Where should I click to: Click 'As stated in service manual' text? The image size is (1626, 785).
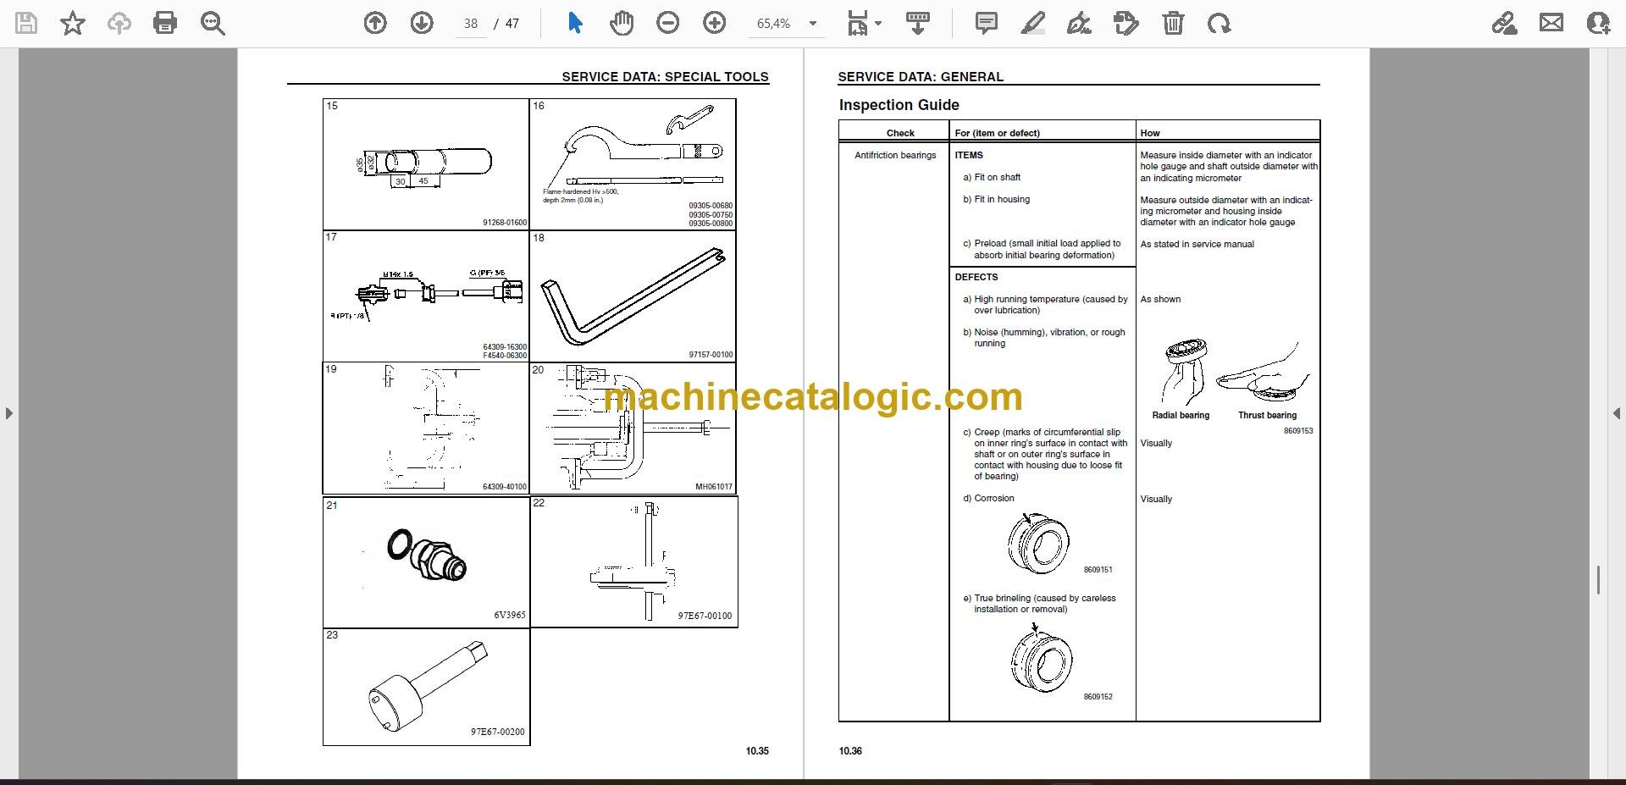[x=1197, y=244]
